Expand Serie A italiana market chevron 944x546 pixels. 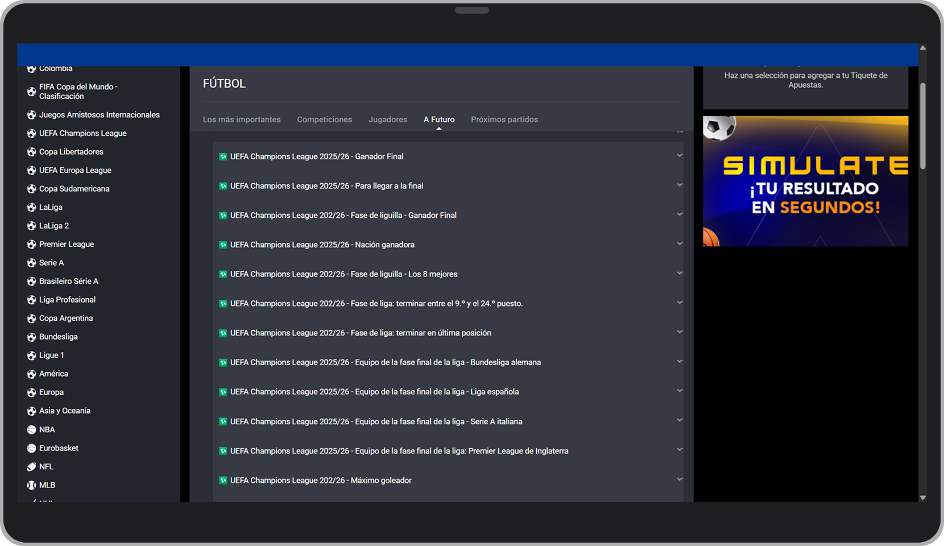[680, 420]
